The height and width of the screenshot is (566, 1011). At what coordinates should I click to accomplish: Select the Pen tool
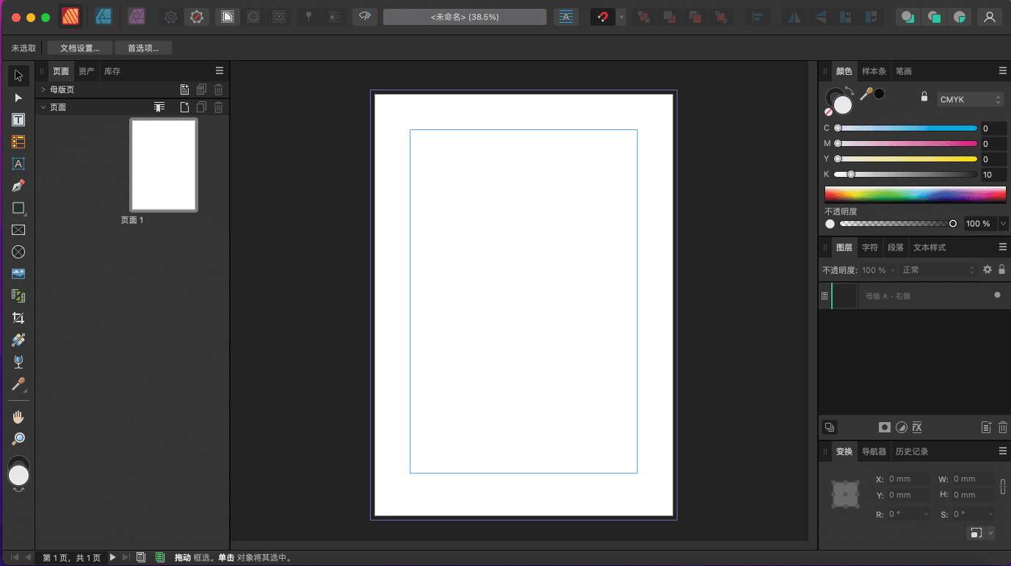point(18,186)
